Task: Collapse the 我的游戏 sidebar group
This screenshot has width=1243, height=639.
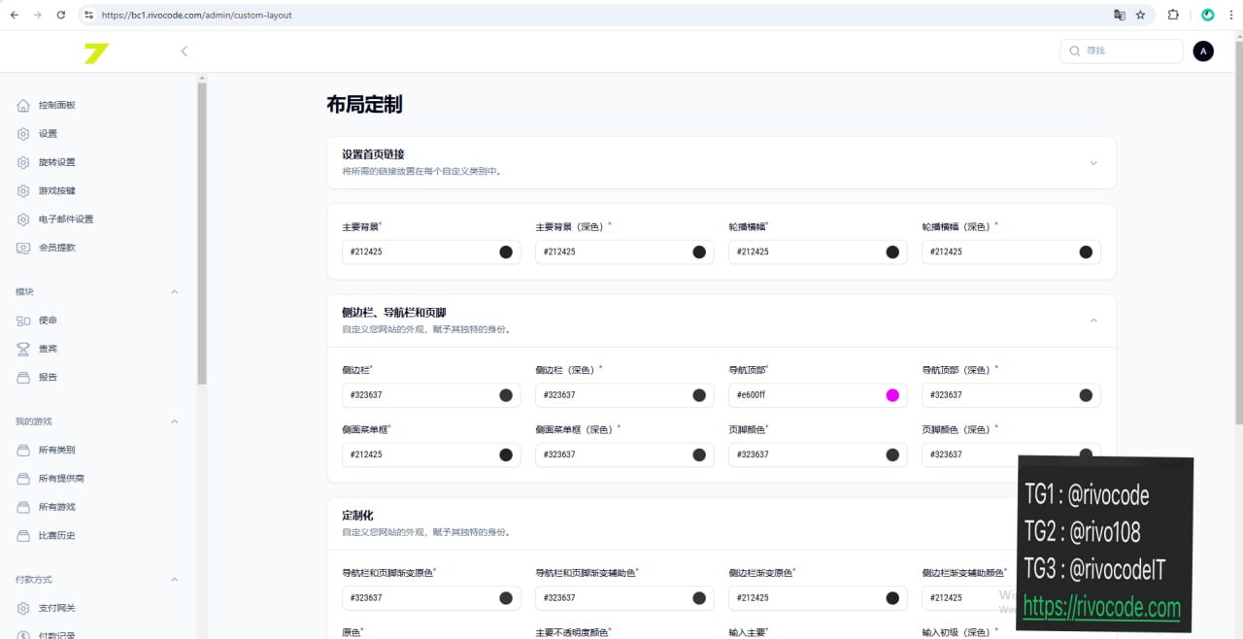Action: click(x=175, y=421)
